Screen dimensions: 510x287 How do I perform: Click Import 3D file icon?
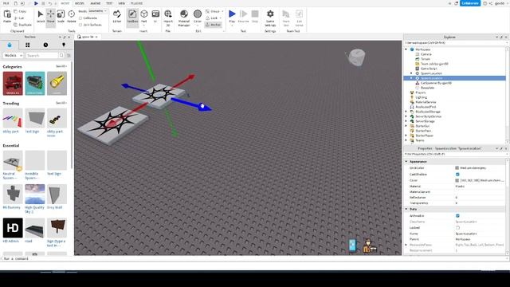168,16
